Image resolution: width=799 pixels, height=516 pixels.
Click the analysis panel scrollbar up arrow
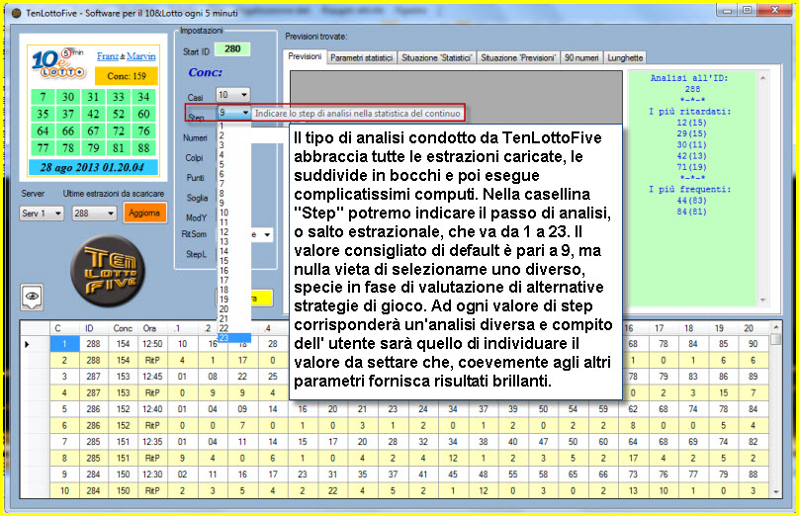point(762,78)
